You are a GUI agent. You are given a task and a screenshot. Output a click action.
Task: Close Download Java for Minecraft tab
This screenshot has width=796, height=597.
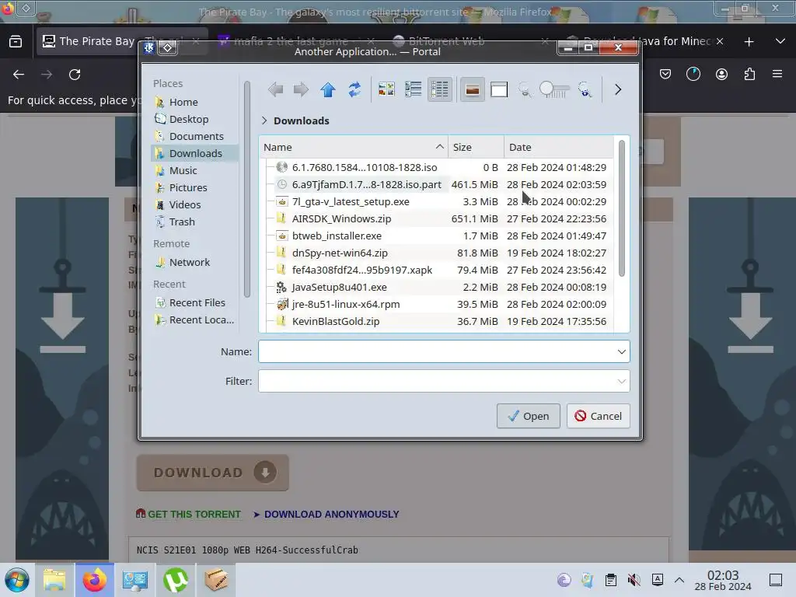[x=719, y=42]
